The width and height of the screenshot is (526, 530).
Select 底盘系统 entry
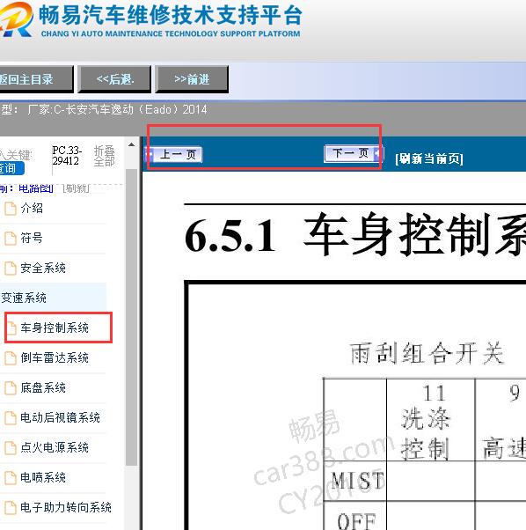[x=43, y=387]
